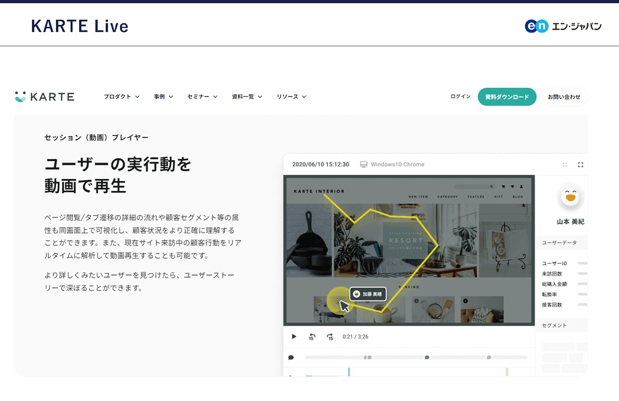
Task: Open the 資料一覧 navigation menu
Action: click(x=247, y=97)
